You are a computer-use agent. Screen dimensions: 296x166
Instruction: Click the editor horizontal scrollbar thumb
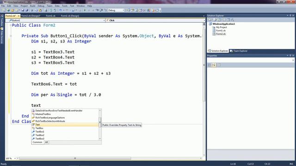tap(75, 158)
